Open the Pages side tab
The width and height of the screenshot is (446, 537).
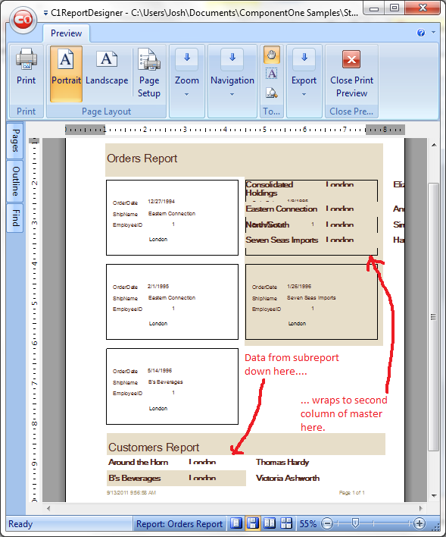tap(15, 141)
